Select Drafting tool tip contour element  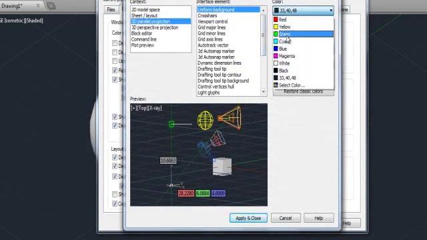228,75
